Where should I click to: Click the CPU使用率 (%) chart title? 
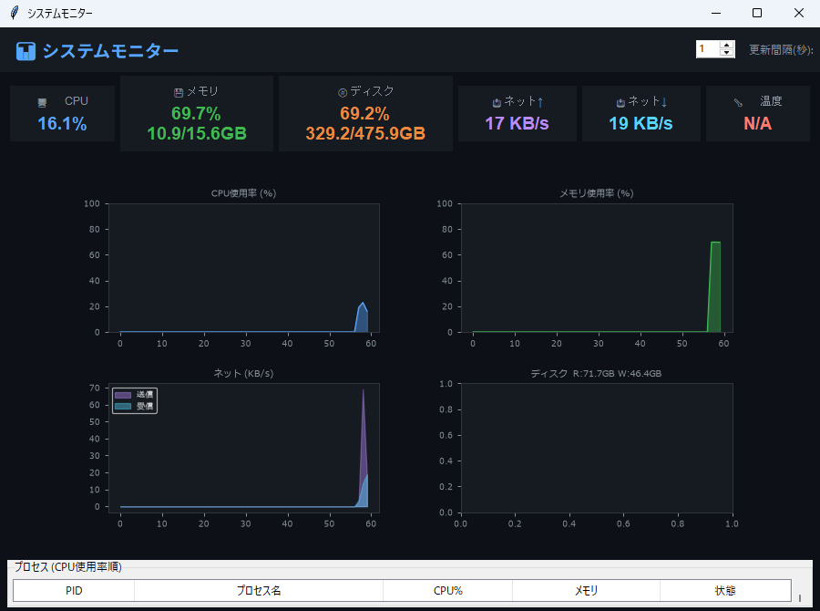click(243, 193)
